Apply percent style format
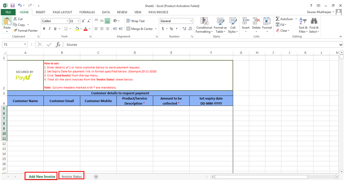Viewport: 347px width, 182px height. coord(171,29)
